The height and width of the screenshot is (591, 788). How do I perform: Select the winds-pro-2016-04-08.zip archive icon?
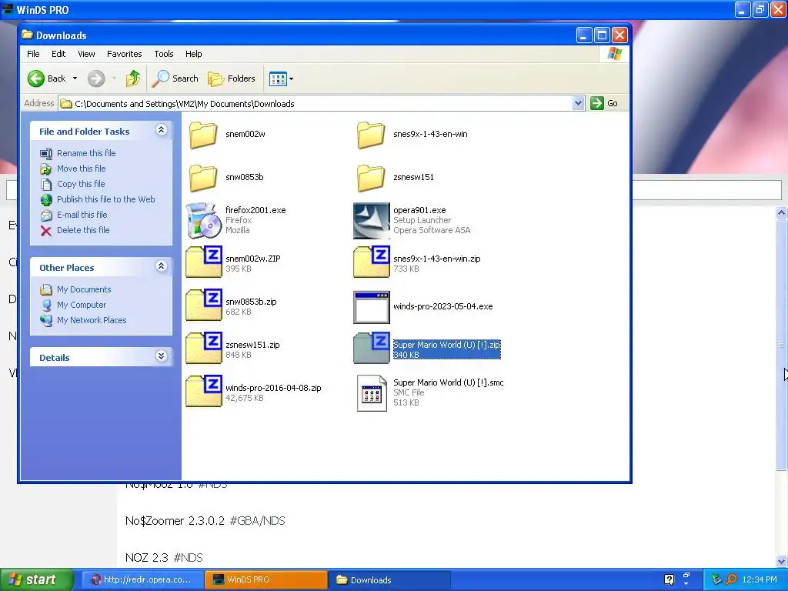pyautogui.click(x=203, y=392)
